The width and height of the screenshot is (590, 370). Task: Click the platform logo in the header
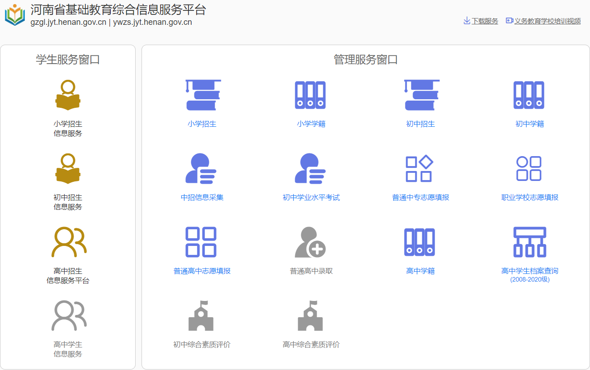(x=15, y=15)
